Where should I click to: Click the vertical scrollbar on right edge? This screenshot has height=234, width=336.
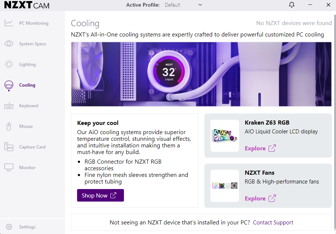tap(335, 122)
